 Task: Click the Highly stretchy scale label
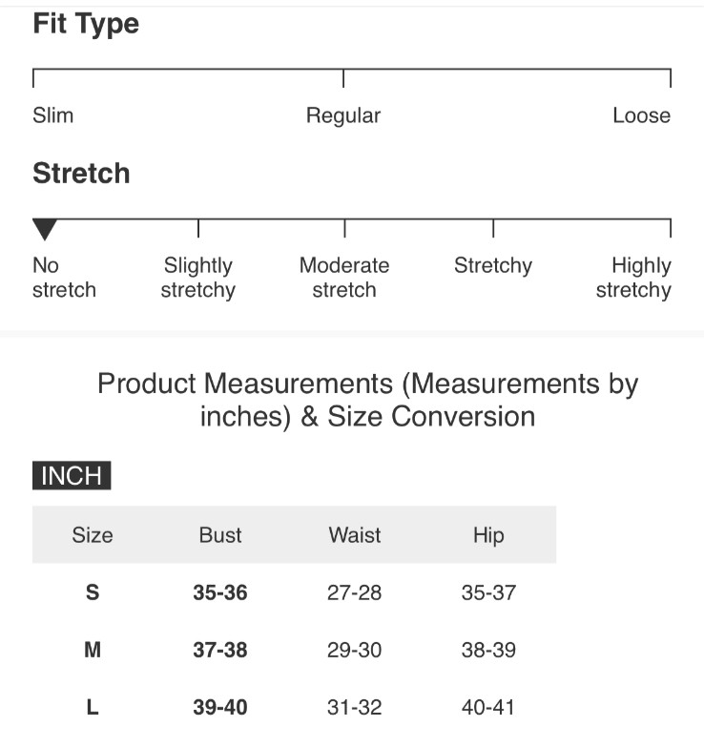(x=633, y=278)
